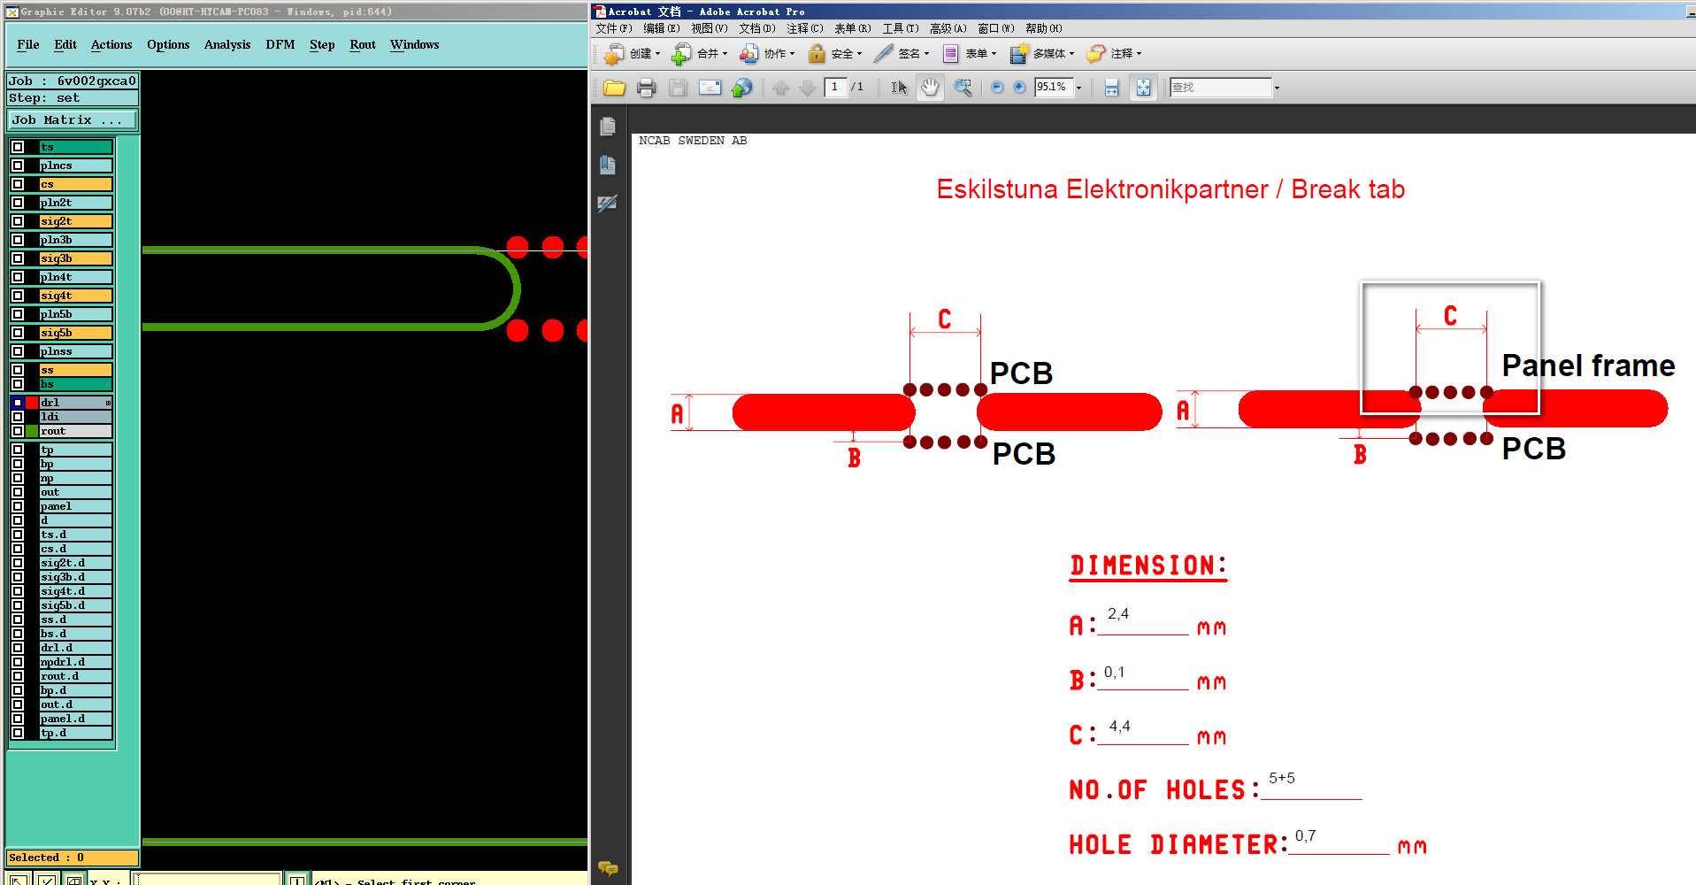Click the zoom percentage 95.1% field
This screenshot has width=1696, height=885.
pos(1054,87)
